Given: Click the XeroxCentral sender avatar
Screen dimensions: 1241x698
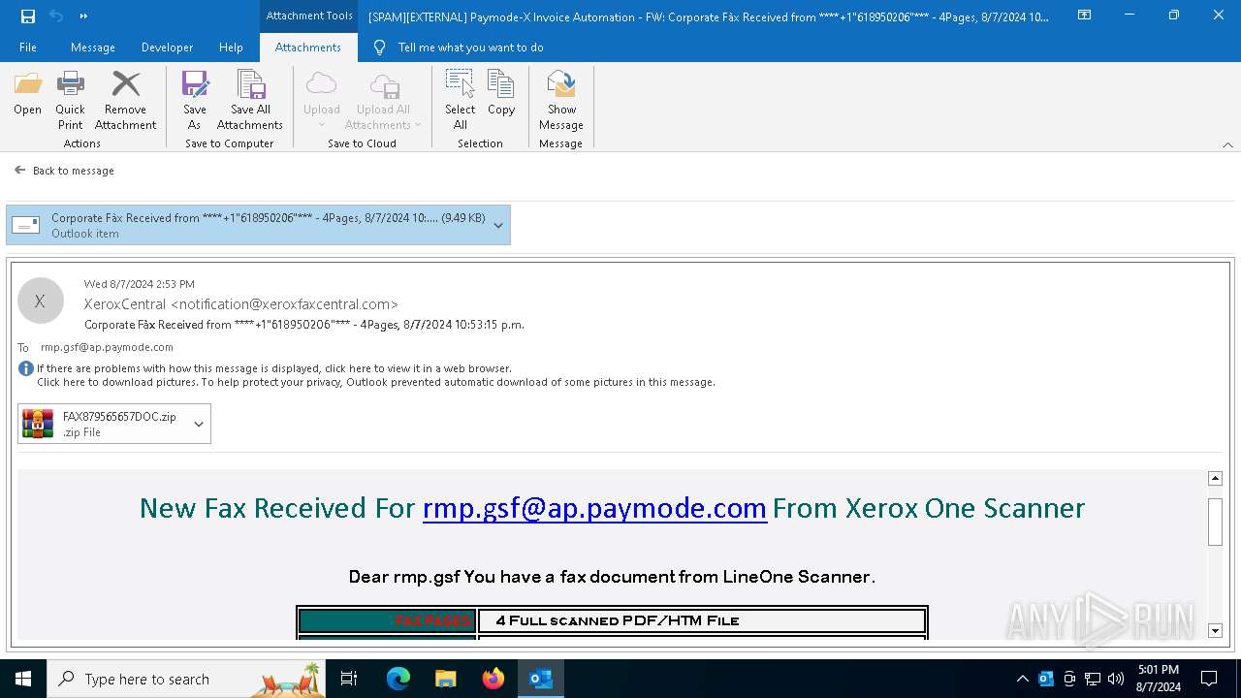Looking at the screenshot, I should pos(40,301).
